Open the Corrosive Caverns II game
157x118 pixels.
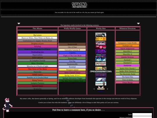72,50
